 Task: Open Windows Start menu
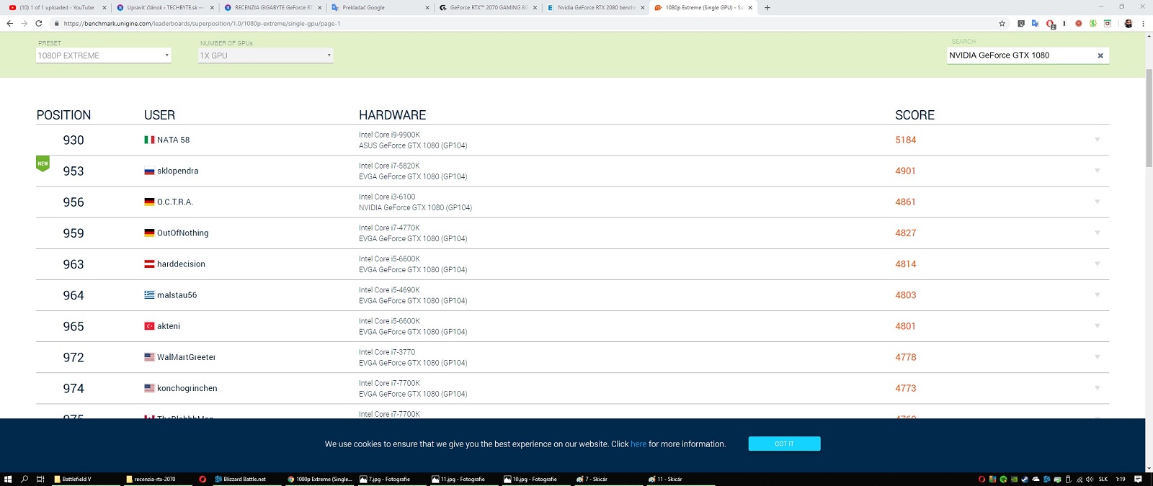[x=8, y=479]
